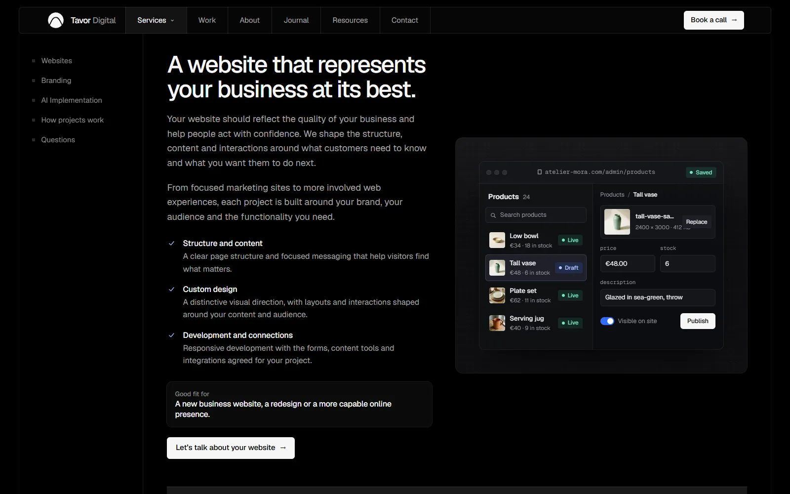The height and width of the screenshot is (494, 790).
Task: Jump to Branding in sidebar
Action: (56, 81)
